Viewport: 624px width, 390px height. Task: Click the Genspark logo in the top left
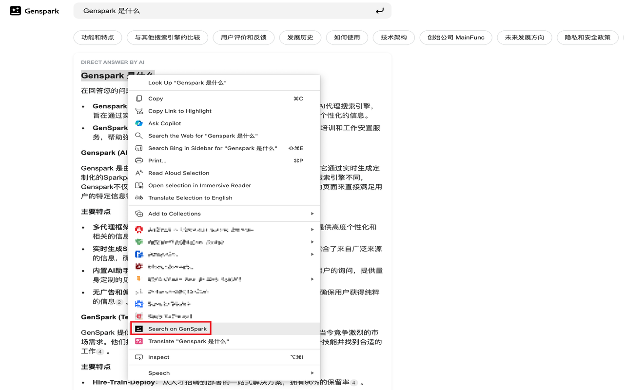click(x=34, y=11)
